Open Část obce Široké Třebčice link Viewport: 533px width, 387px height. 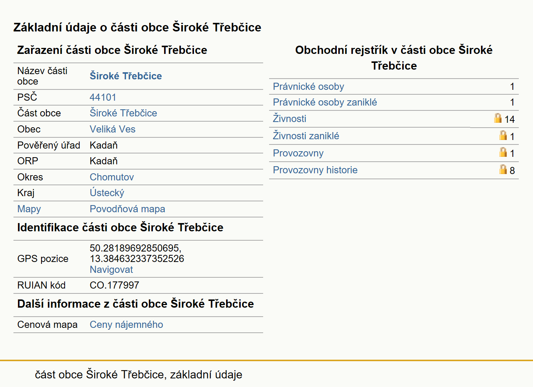[x=123, y=113]
